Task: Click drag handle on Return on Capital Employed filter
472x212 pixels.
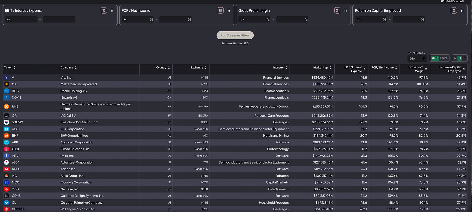Action: [462, 10]
